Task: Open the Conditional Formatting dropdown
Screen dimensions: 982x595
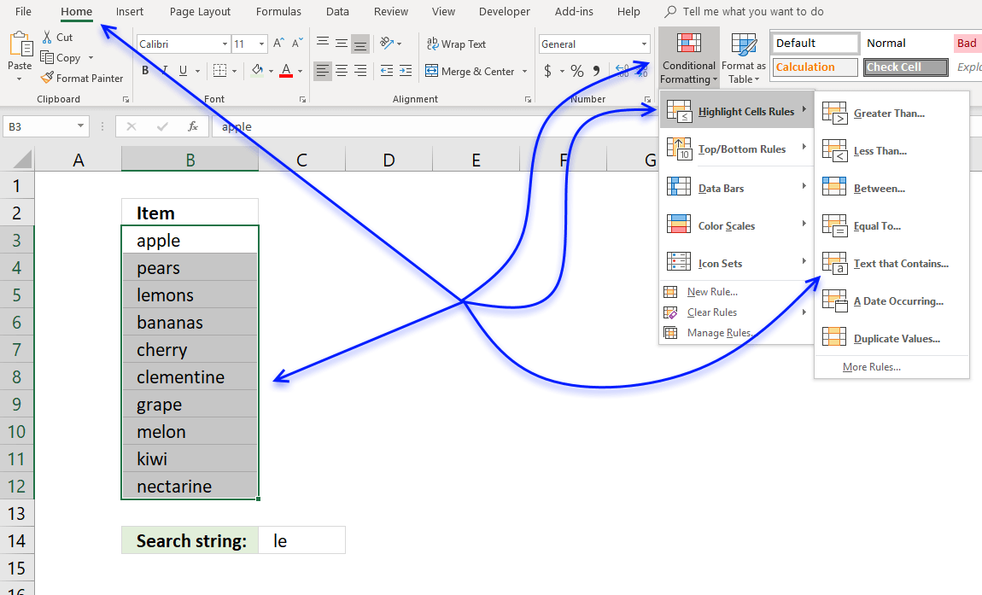Action: point(688,57)
